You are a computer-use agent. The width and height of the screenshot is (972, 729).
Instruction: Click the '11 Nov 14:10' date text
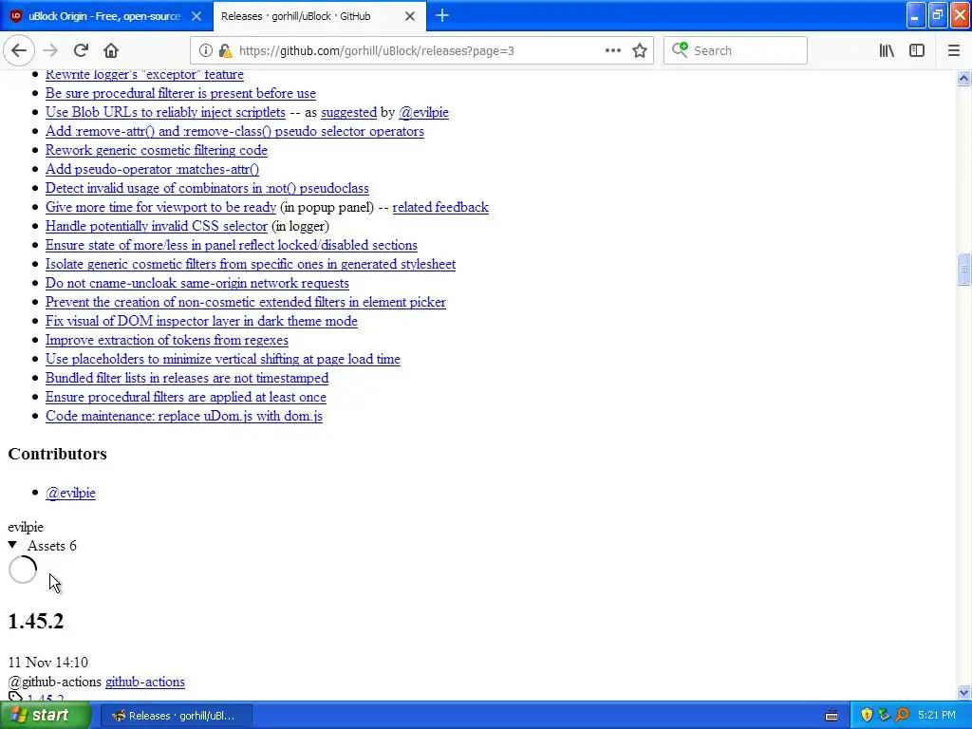coord(47,663)
